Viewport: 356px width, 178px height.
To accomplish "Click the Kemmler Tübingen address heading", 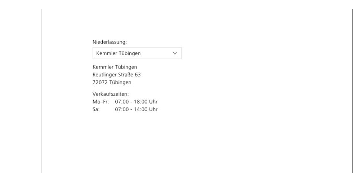I will 115,67.
